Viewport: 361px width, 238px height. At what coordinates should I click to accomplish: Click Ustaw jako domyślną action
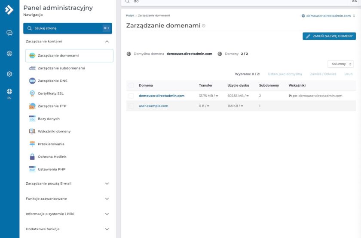285,74
